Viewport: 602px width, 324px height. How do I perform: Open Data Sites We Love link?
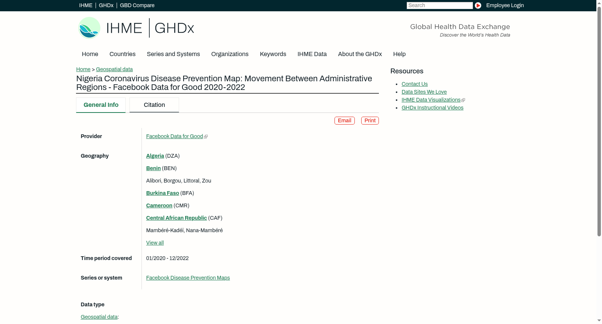click(424, 92)
